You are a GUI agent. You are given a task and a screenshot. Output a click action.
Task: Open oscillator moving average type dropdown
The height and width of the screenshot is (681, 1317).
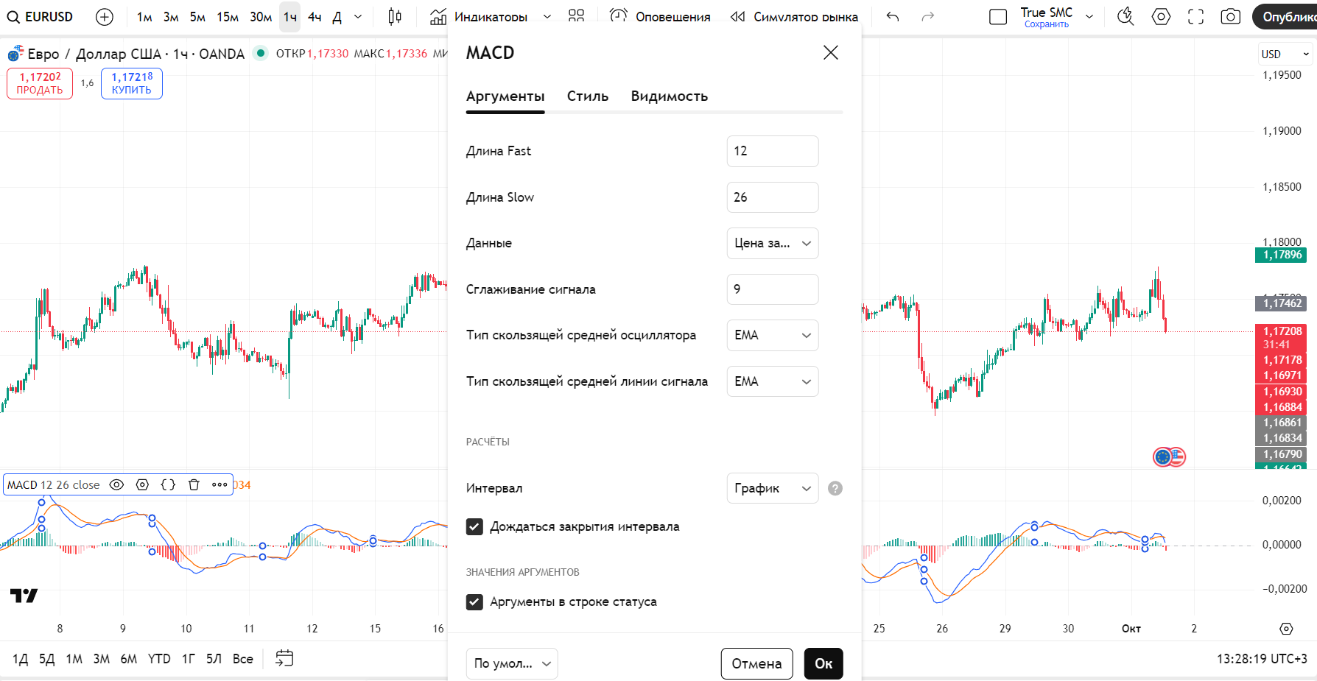coord(772,335)
